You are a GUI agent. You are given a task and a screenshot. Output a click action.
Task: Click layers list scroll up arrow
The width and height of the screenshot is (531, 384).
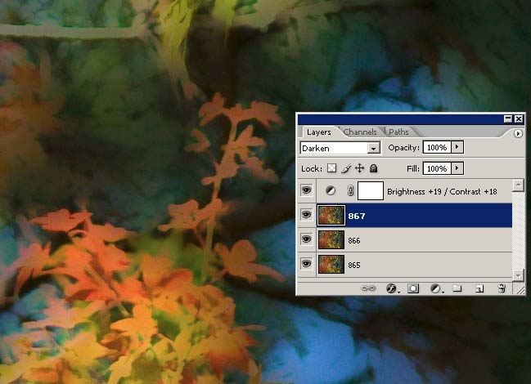point(518,185)
